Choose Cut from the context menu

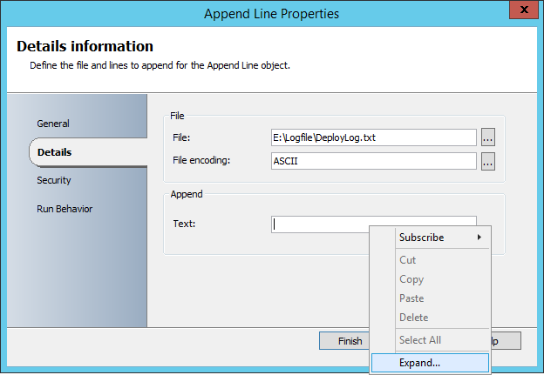pyautogui.click(x=408, y=260)
